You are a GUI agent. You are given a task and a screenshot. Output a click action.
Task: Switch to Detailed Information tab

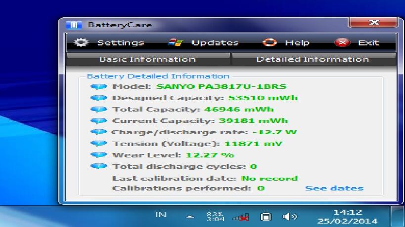click(313, 59)
